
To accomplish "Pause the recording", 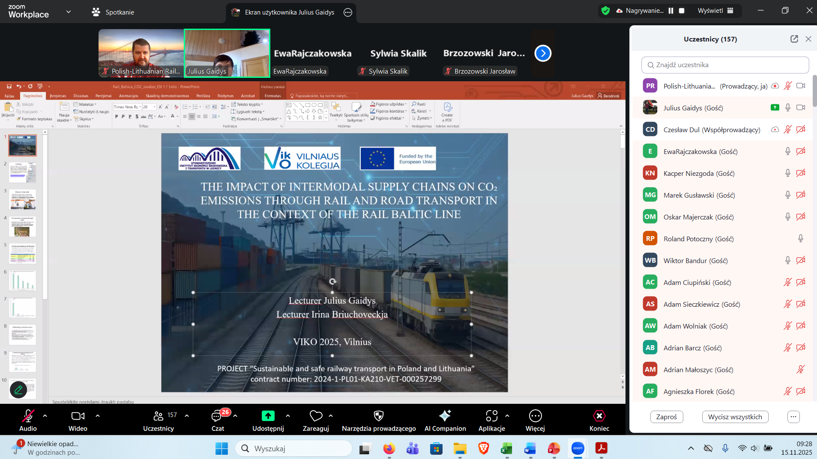I will click(671, 11).
